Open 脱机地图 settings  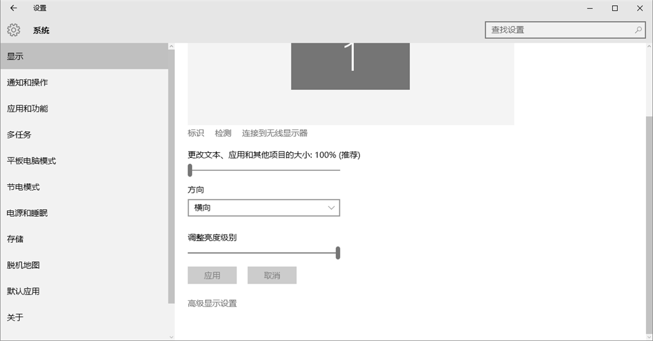click(x=84, y=265)
